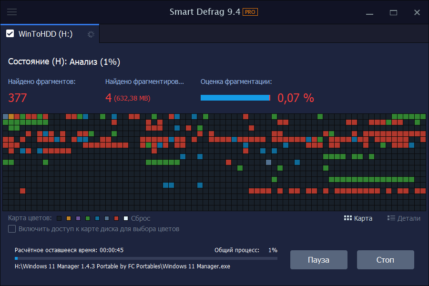Image resolution: width=429 pixels, height=286 pixels.
Task: Click the fragmentation rating bar
Action: 235,98
